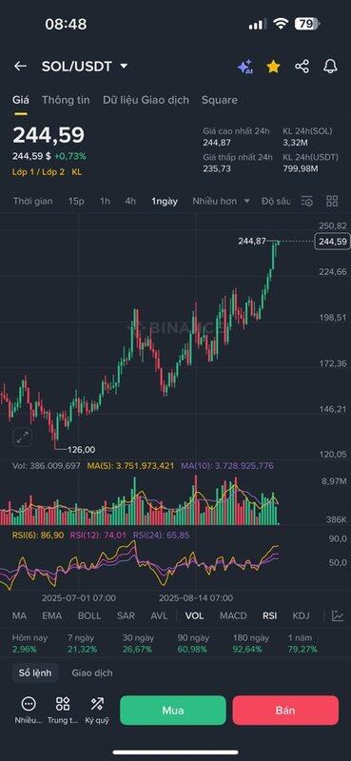
Task: Open the AI sparkle assistant icon
Action: pos(245,67)
